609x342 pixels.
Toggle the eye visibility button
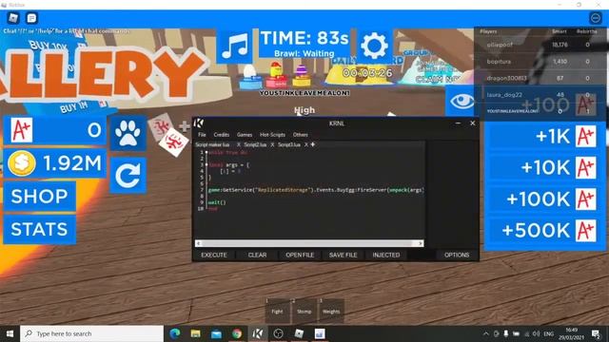point(462,102)
